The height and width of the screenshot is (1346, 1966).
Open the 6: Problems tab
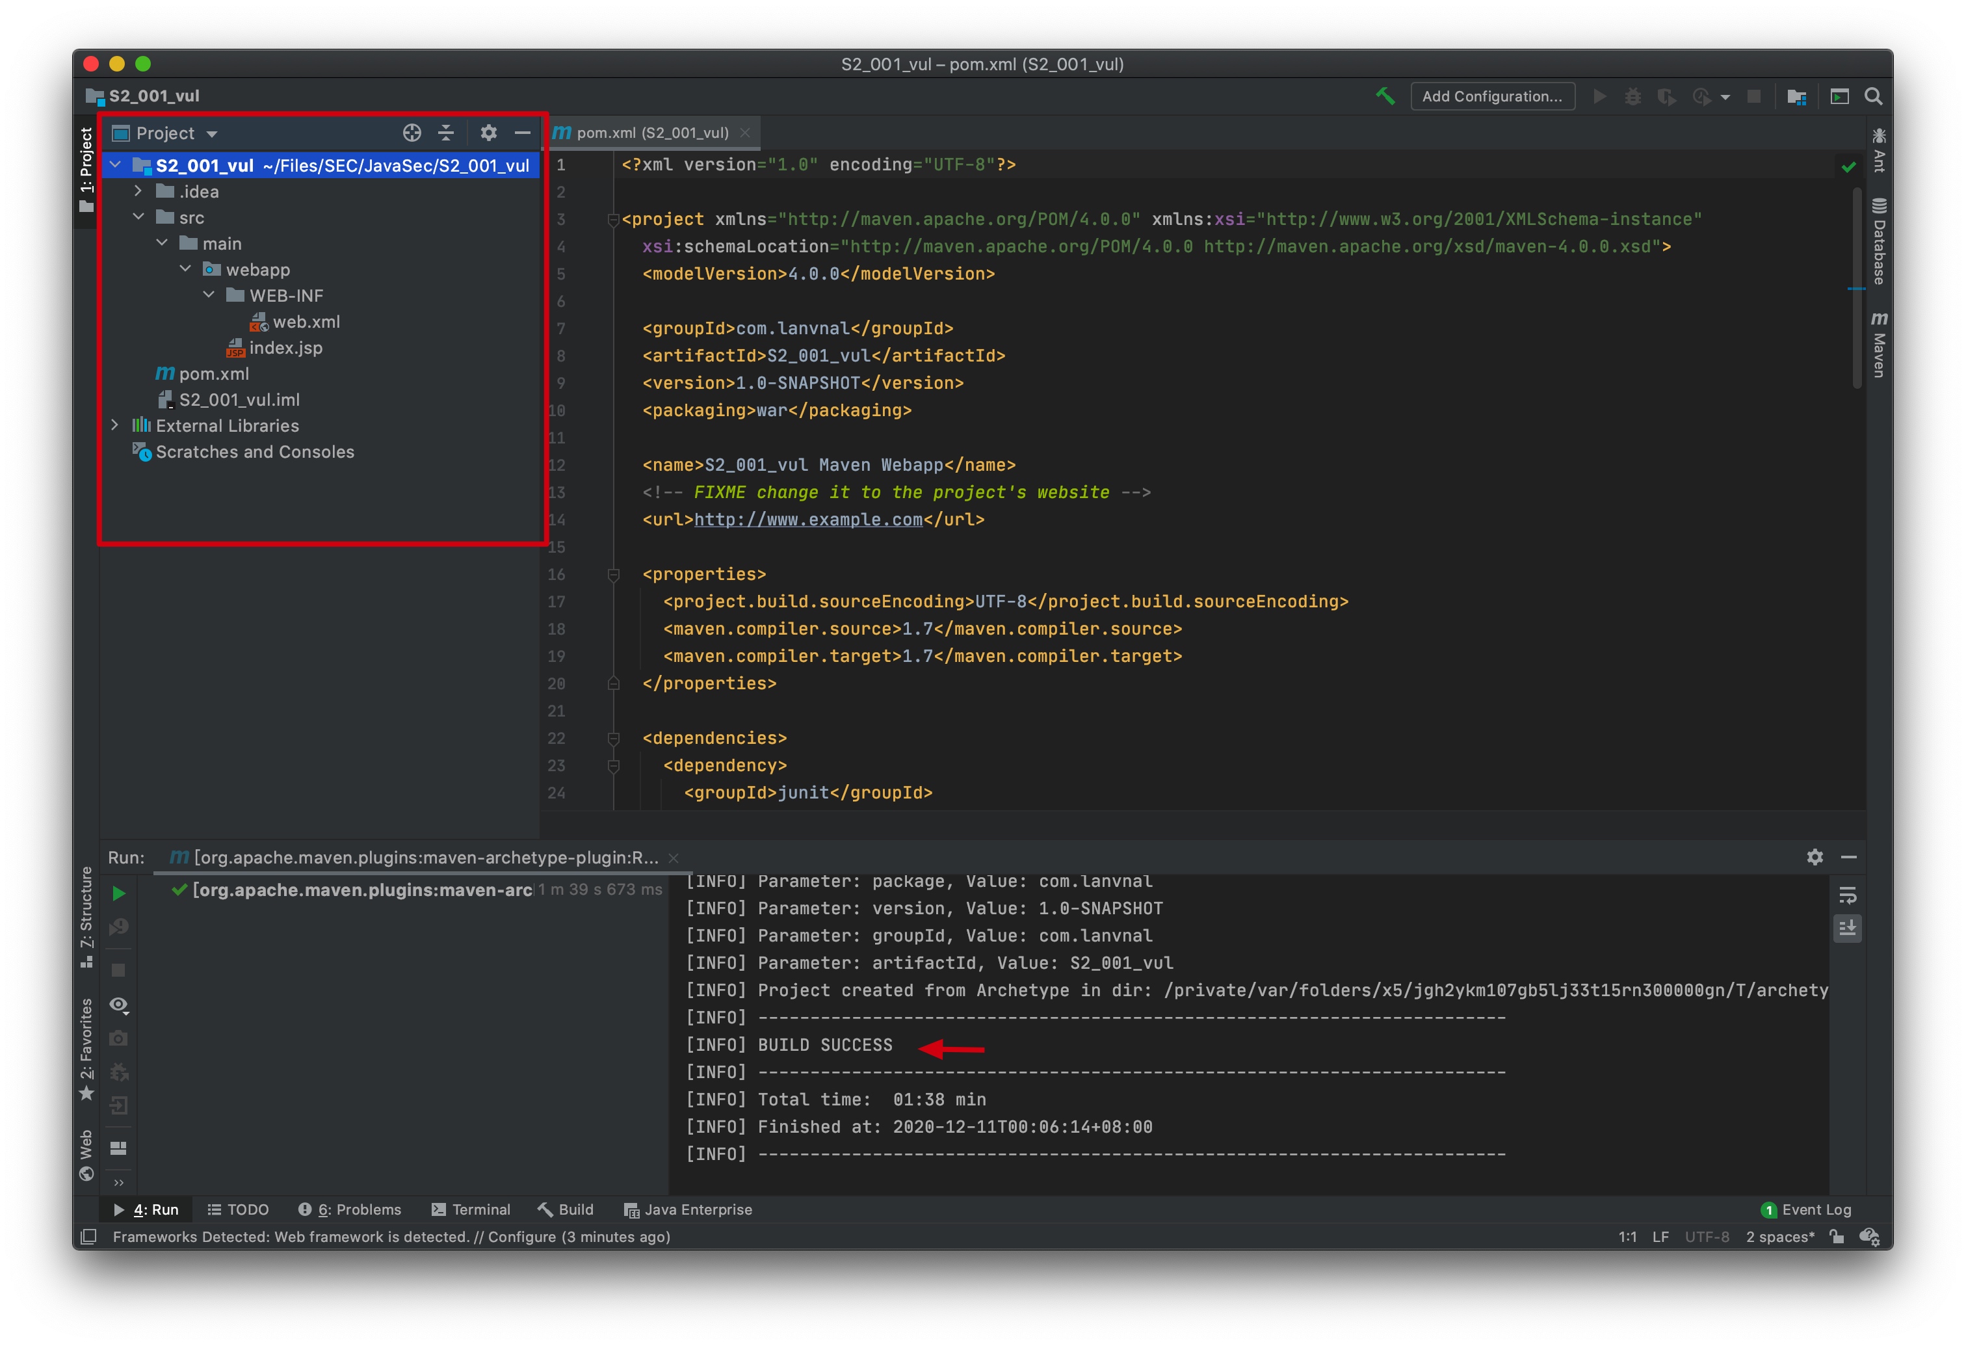click(349, 1210)
